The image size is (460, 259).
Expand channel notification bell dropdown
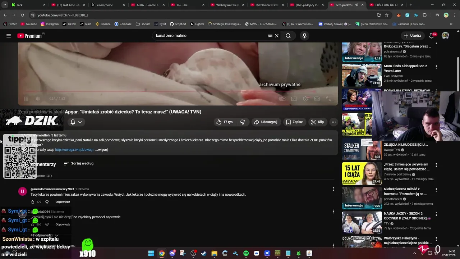tap(76, 122)
